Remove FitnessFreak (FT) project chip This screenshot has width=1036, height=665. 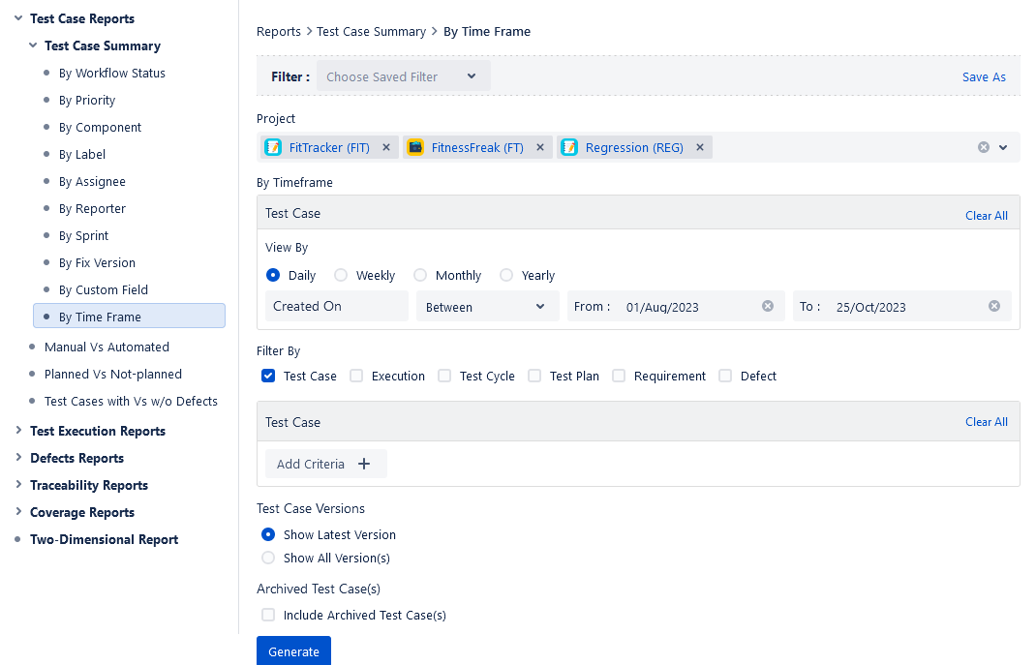pos(540,147)
